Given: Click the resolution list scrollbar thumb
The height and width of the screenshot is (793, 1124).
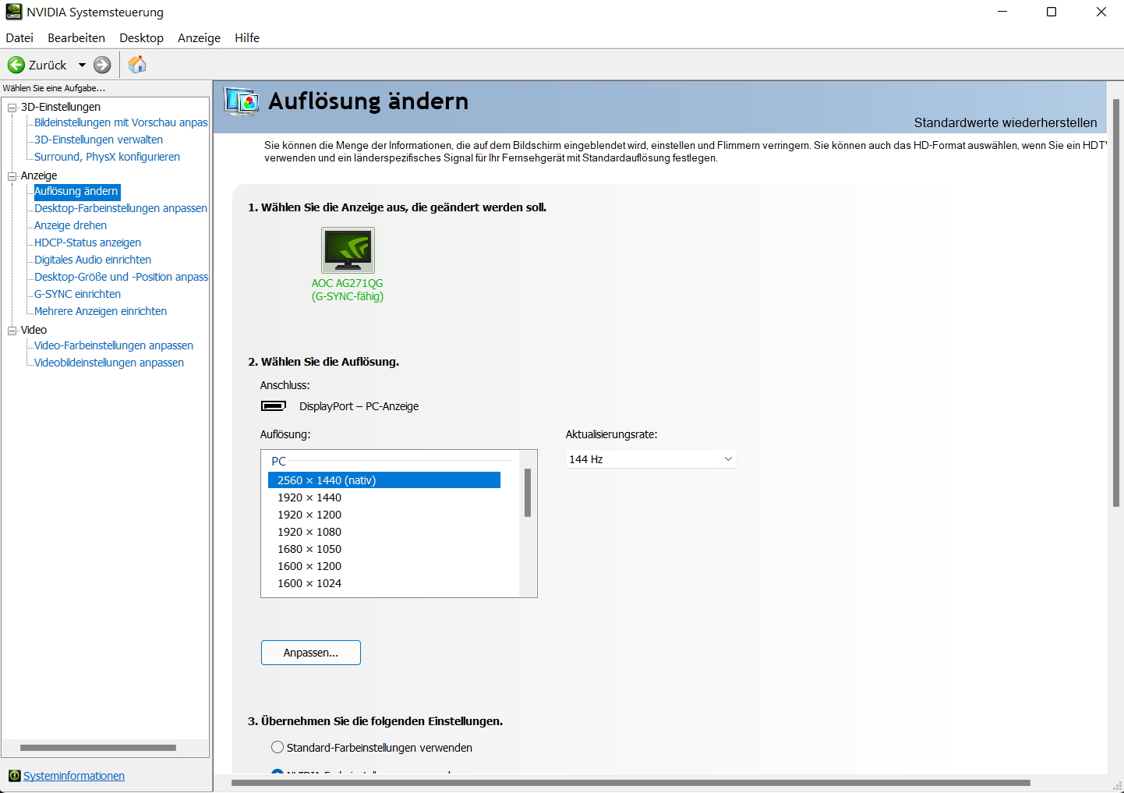Looking at the screenshot, I should pos(528,493).
